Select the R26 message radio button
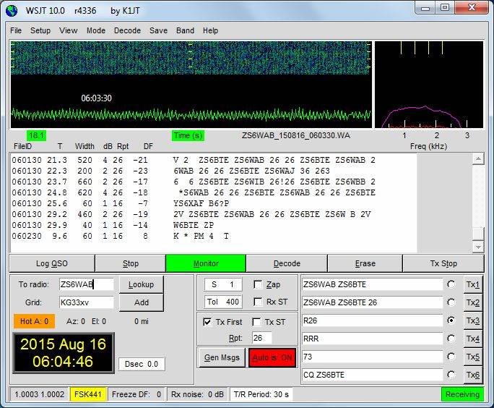The image size is (494, 408). 451,320
